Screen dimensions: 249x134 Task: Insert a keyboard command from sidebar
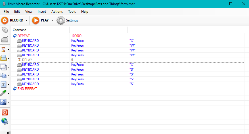click(5, 40)
